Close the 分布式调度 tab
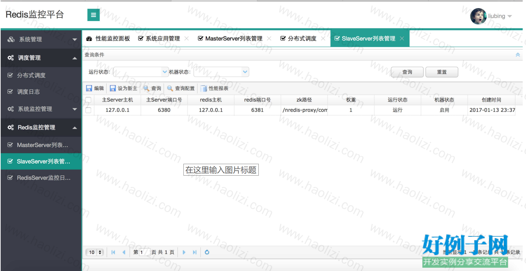Screen dimensions: 526x271 (x=323, y=38)
